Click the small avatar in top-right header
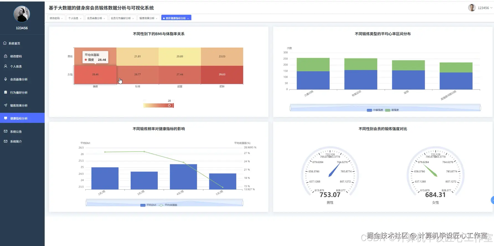 pos(472,8)
